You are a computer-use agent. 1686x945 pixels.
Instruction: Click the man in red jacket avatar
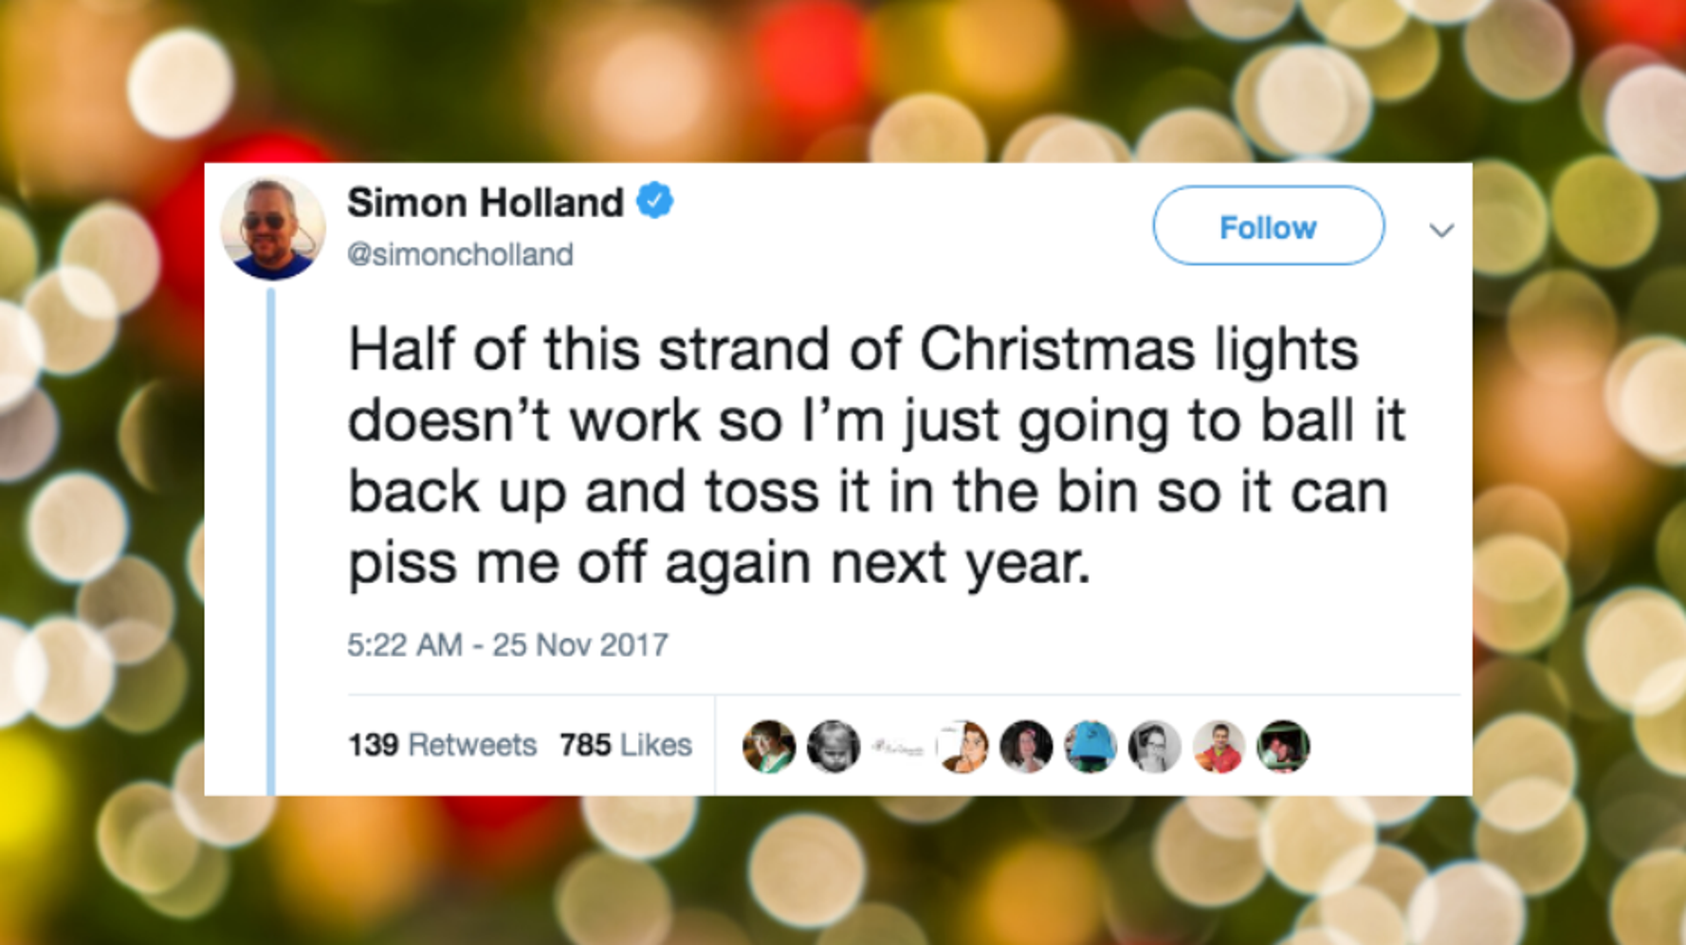[x=1219, y=746]
